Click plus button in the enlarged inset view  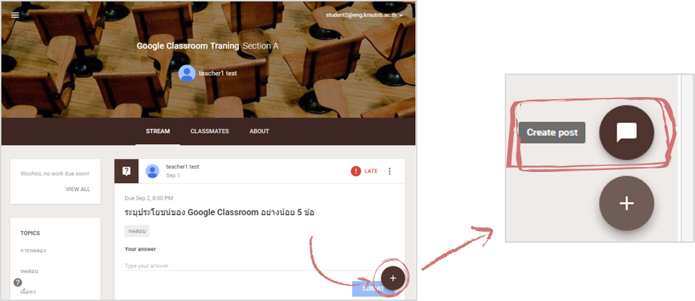point(626,203)
